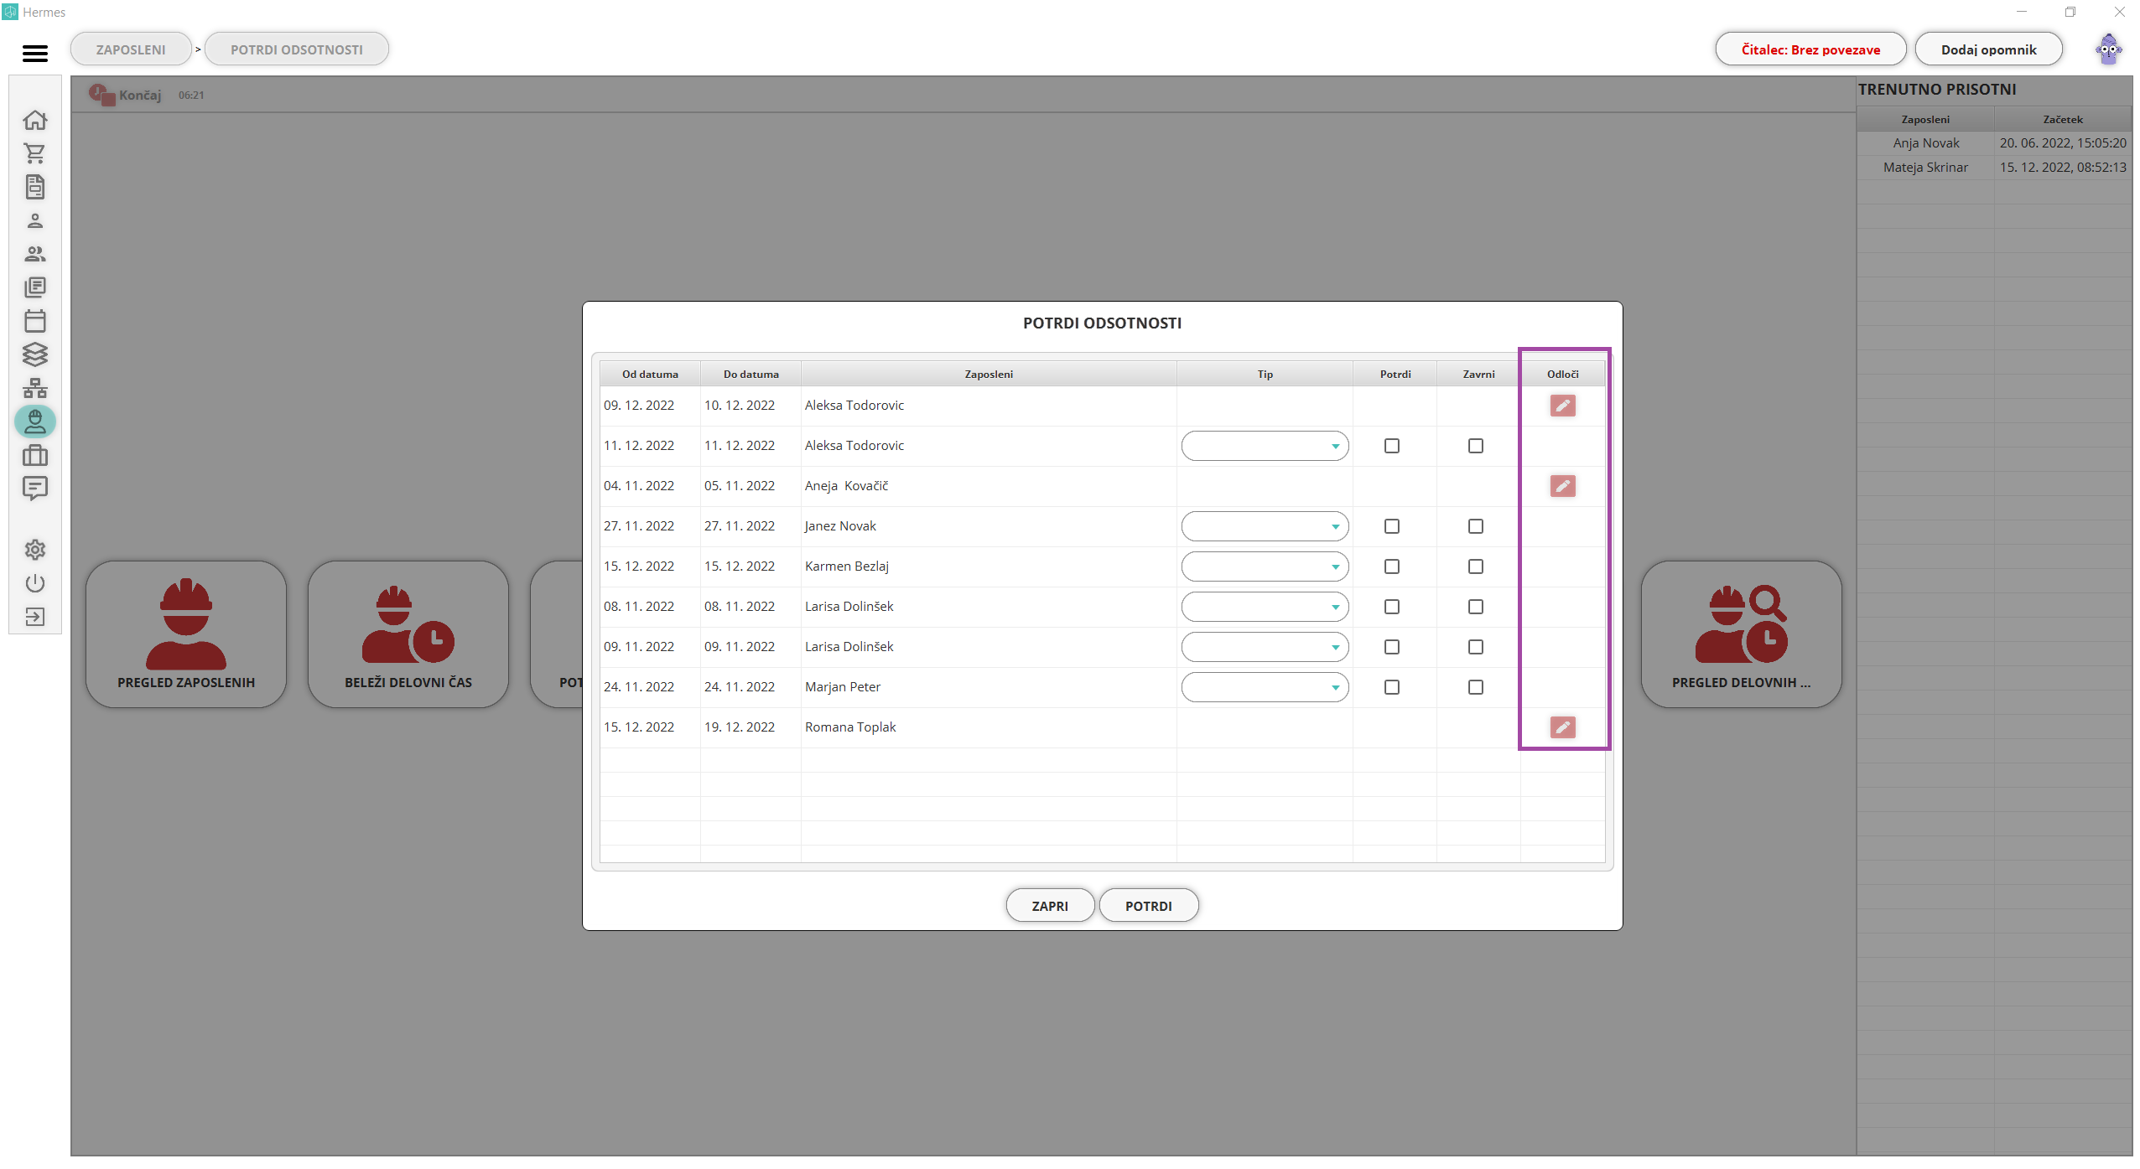
Task: Open the suitcase icon in sidebar
Action: coord(34,455)
